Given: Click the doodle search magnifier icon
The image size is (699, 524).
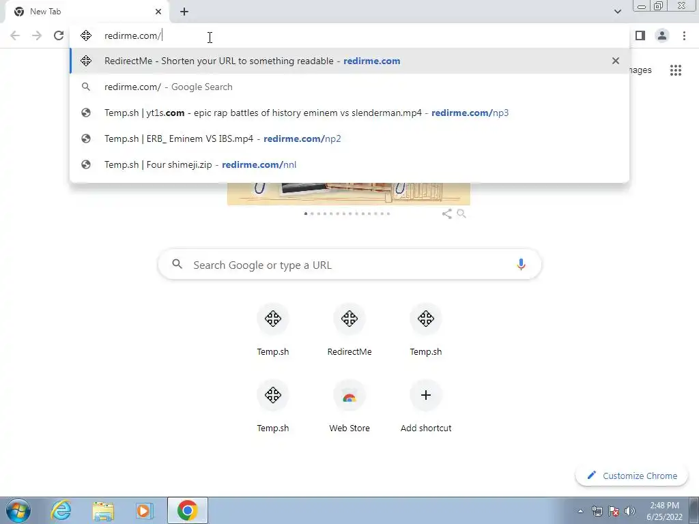Looking at the screenshot, I should pos(461,214).
